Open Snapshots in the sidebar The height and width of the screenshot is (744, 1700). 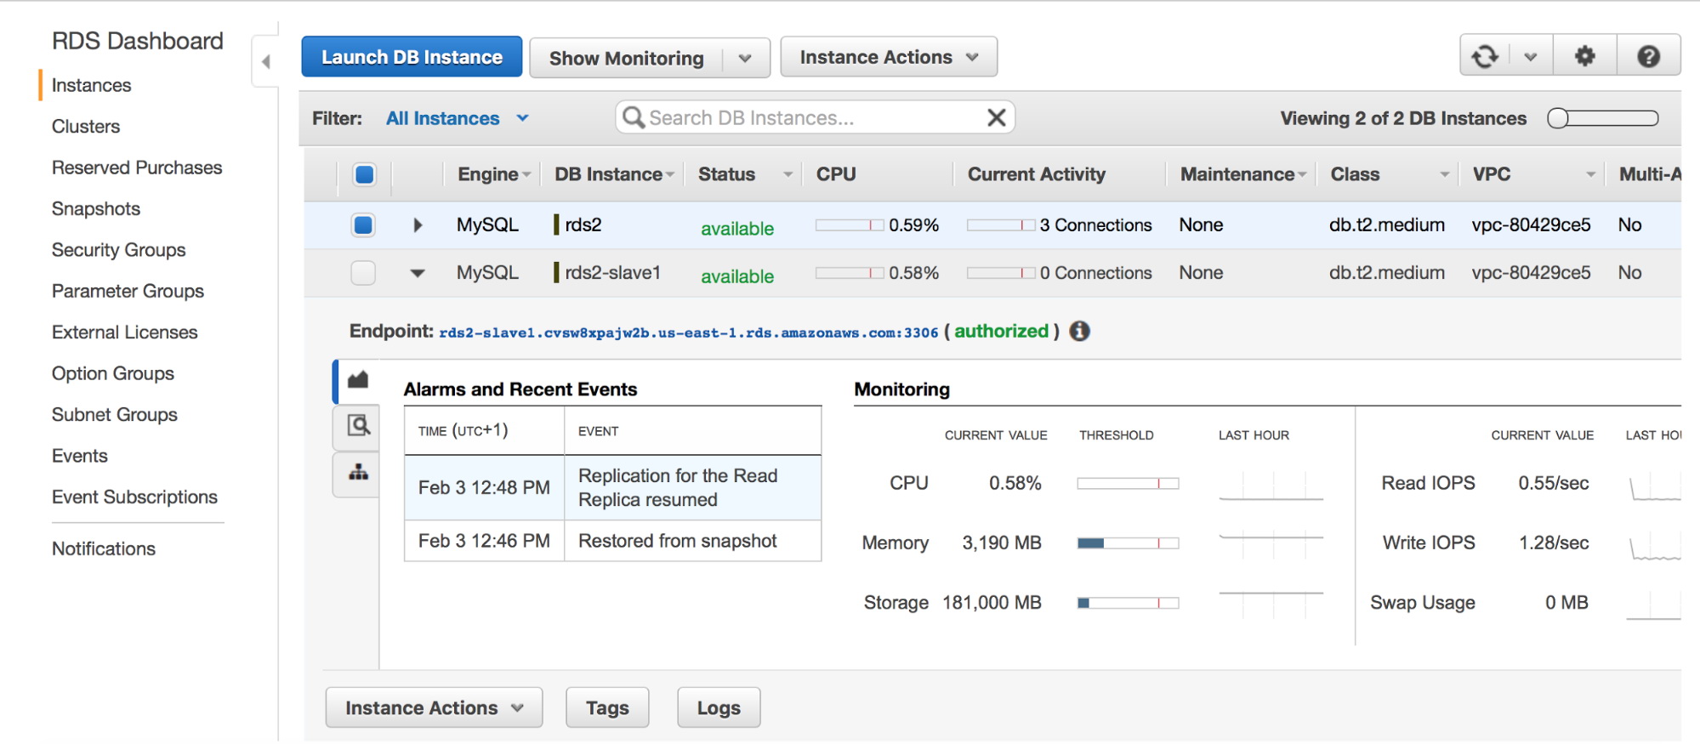tap(96, 209)
